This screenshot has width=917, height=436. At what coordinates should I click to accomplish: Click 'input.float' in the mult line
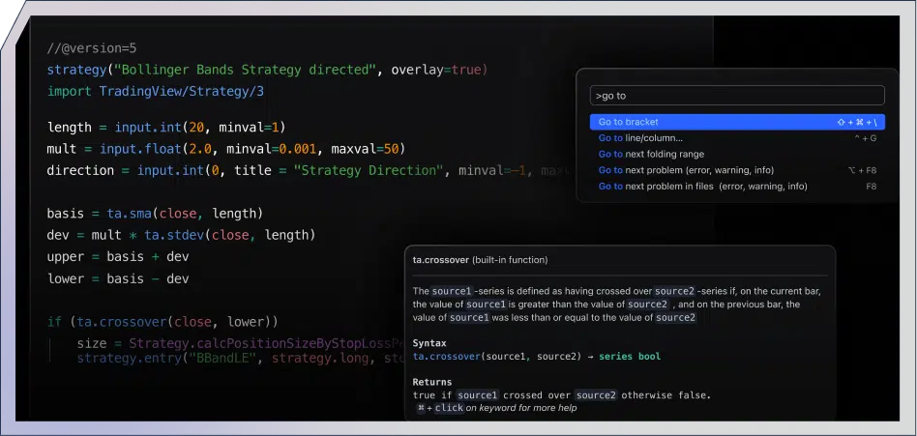pyautogui.click(x=140, y=149)
